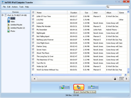Click the Export checked files to local button
Viewport: 131px width, 98px height.
click(x=79, y=87)
